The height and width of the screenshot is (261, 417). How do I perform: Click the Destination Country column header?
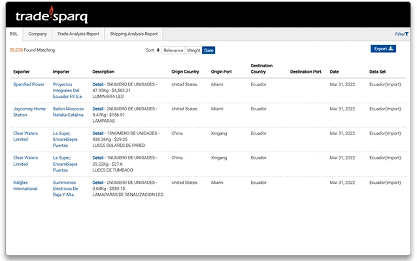(x=261, y=69)
